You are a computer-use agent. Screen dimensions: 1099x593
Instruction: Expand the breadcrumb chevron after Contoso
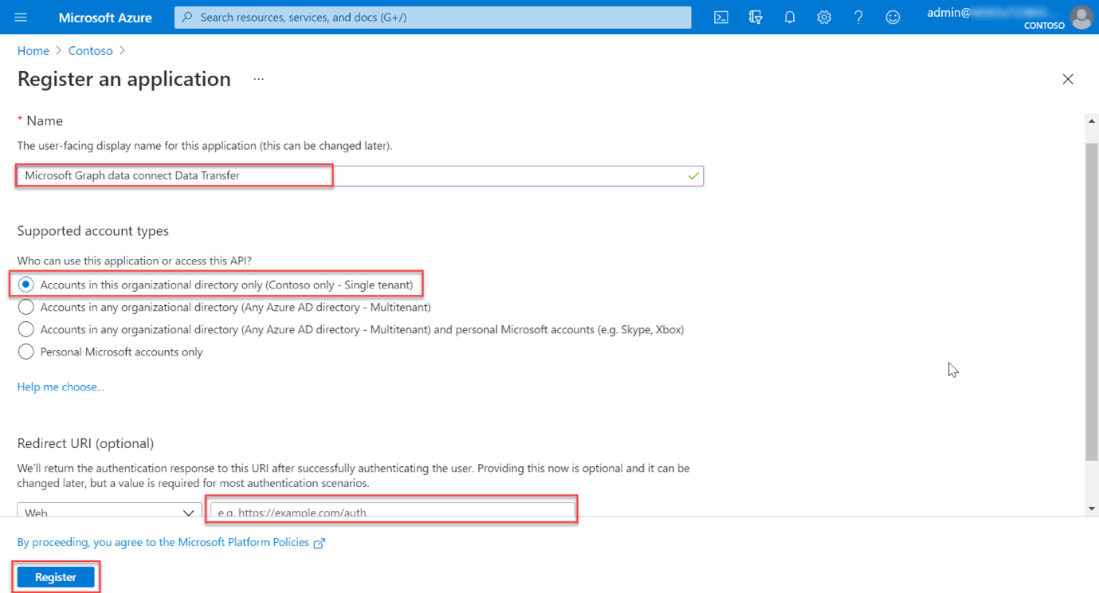click(x=122, y=50)
